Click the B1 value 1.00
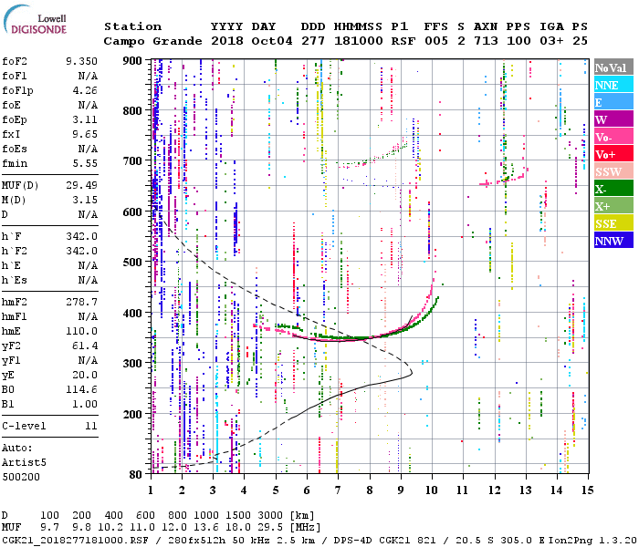 point(85,405)
